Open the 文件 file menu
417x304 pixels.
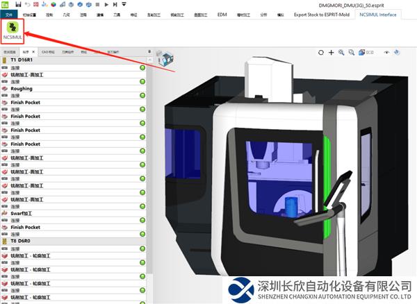(9, 14)
